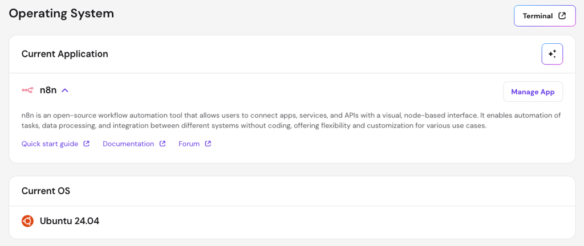This screenshot has height=246, width=584.
Task: Collapse the n8n details chevron
Action: pos(65,91)
